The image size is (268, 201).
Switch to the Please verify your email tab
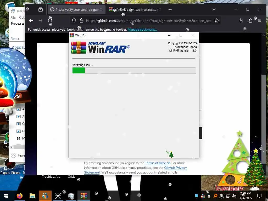(x=76, y=10)
